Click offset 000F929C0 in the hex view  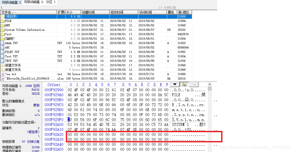click(x=54, y=105)
